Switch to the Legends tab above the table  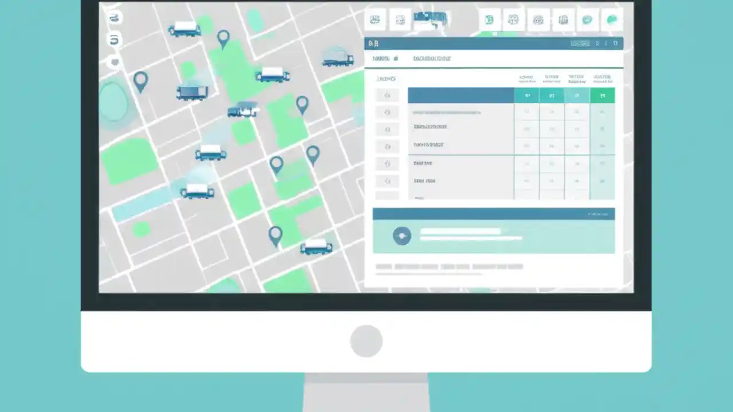(387, 79)
